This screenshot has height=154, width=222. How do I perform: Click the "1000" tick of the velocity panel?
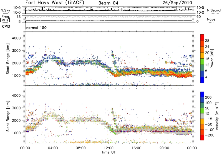[16, 133]
